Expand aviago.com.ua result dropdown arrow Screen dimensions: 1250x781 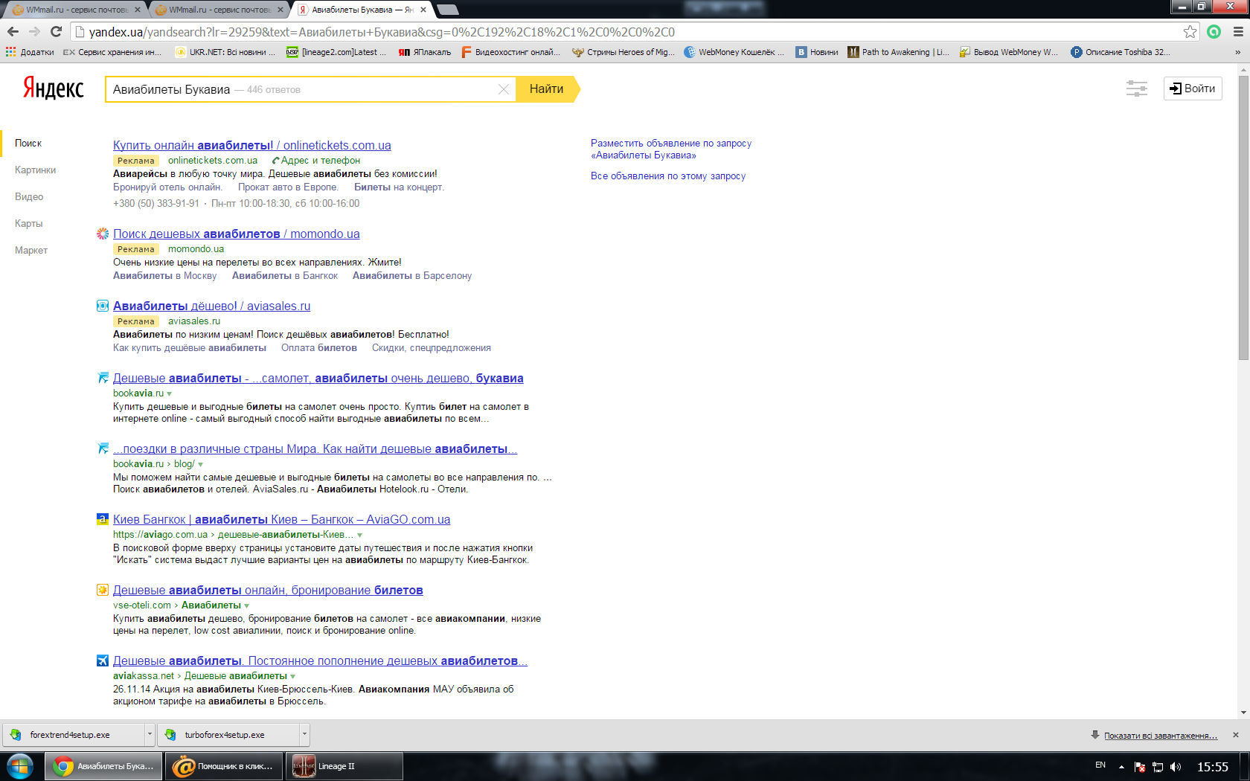tap(360, 535)
